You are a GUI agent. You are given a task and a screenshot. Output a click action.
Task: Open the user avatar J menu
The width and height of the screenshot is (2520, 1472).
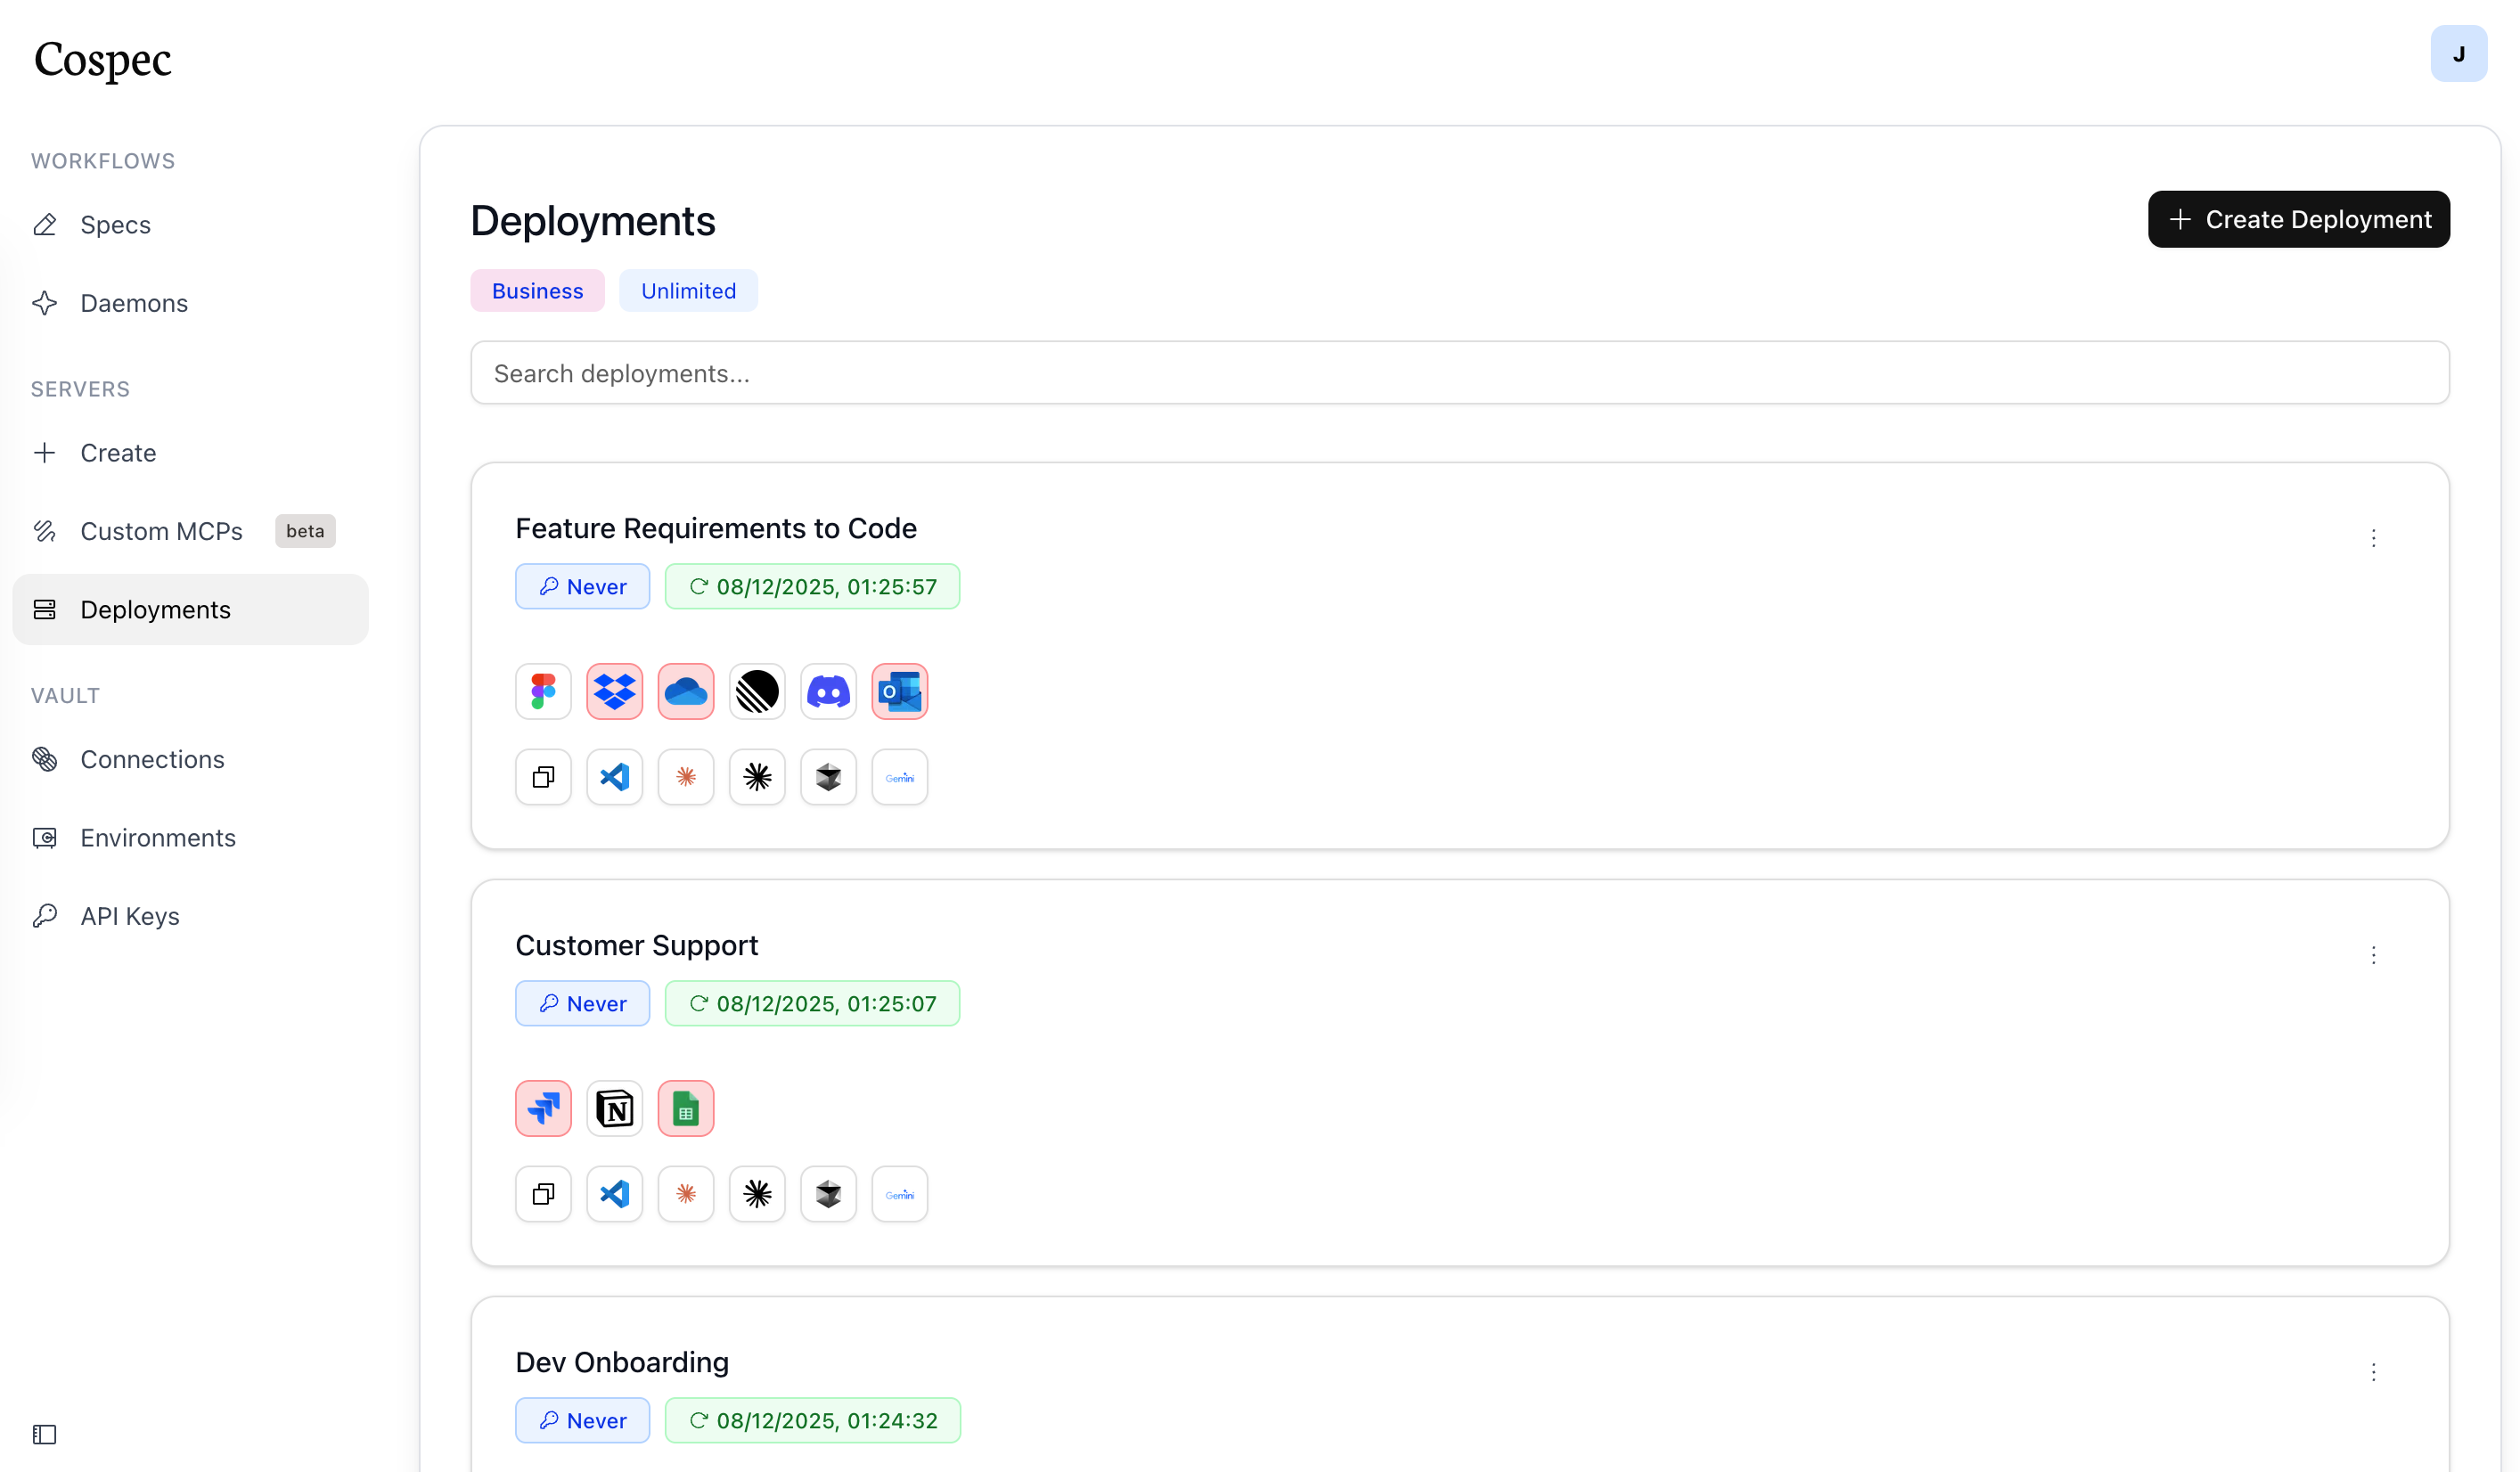click(x=2458, y=54)
